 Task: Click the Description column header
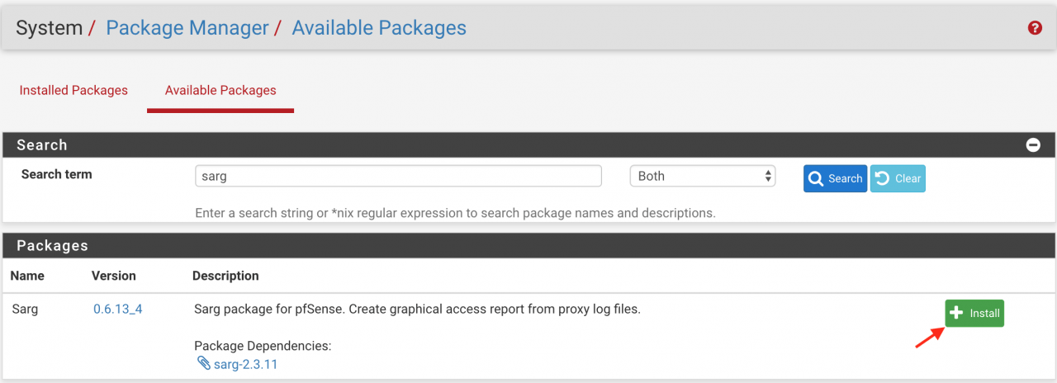[x=225, y=276]
